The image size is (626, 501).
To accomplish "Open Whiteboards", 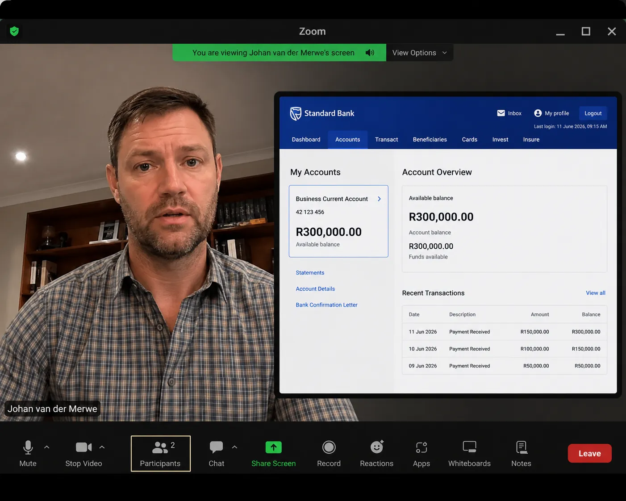I will tap(469, 453).
